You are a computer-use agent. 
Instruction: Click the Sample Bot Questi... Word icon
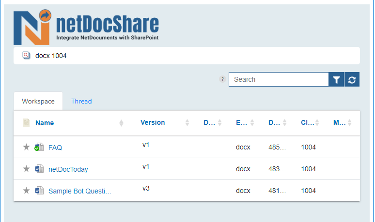pos(39,191)
